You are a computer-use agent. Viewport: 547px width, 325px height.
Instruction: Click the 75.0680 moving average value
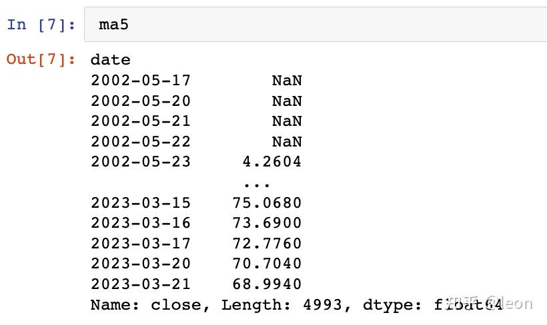(267, 202)
